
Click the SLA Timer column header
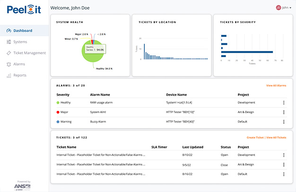(x=159, y=147)
